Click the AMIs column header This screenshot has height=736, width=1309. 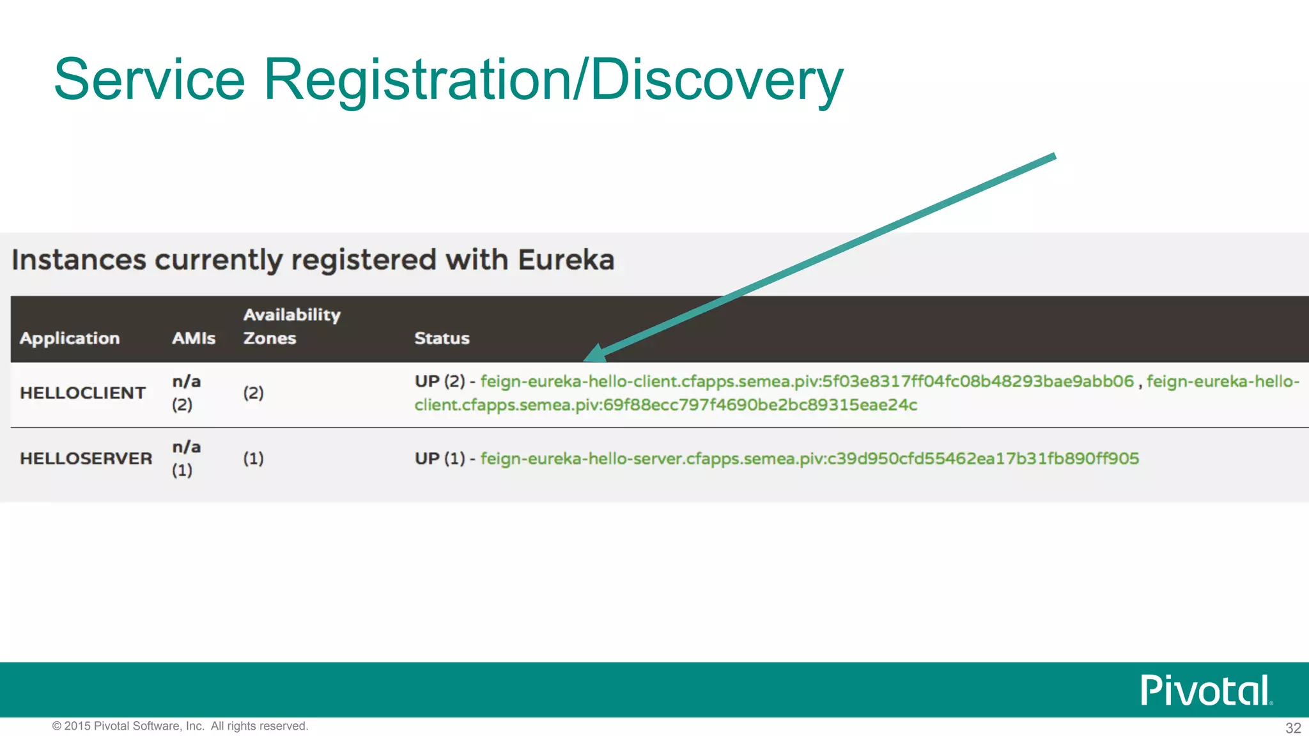194,339
